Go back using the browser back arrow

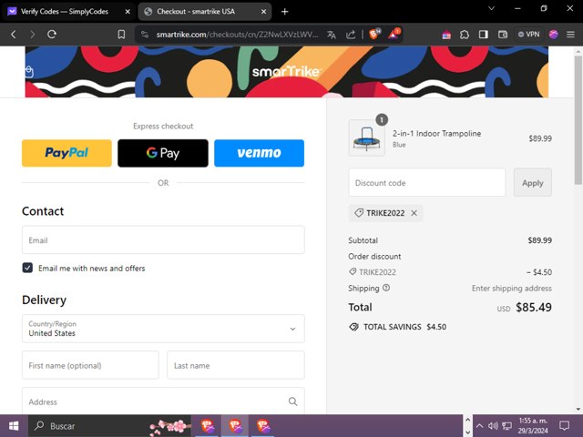14,35
